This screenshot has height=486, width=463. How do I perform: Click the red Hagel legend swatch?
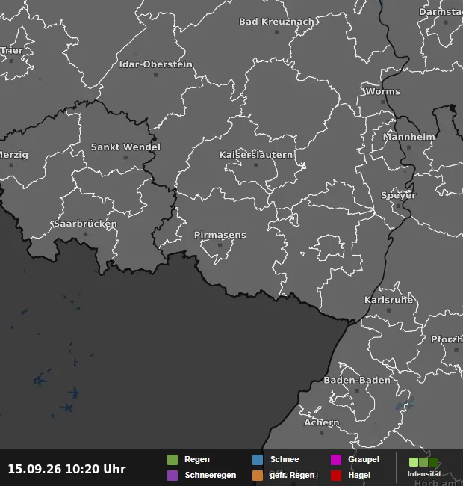click(336, 475)
